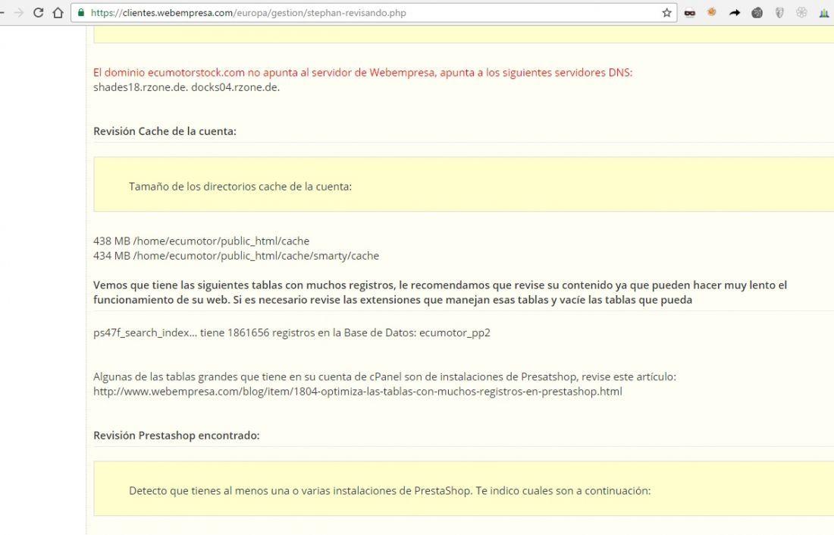Image resolution: width=834 pixels, height=535 pixels.
Task: Bookmark this page with the star icon
Action: pyautogui.click(x=666, y=13)
